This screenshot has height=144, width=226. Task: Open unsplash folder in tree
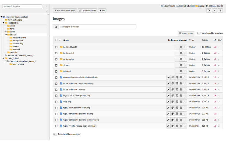point(16,49)
